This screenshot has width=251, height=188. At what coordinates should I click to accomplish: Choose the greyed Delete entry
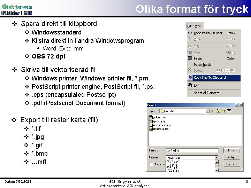[214, 70]
